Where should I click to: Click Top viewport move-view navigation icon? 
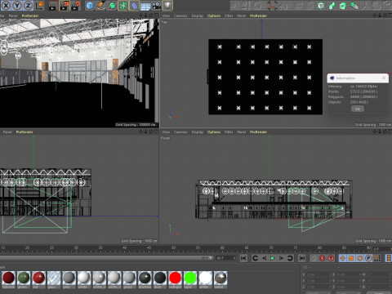pos(375,16)
